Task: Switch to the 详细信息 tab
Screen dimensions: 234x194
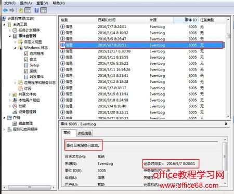Action: pyautogui.click(x=84, y=133)
